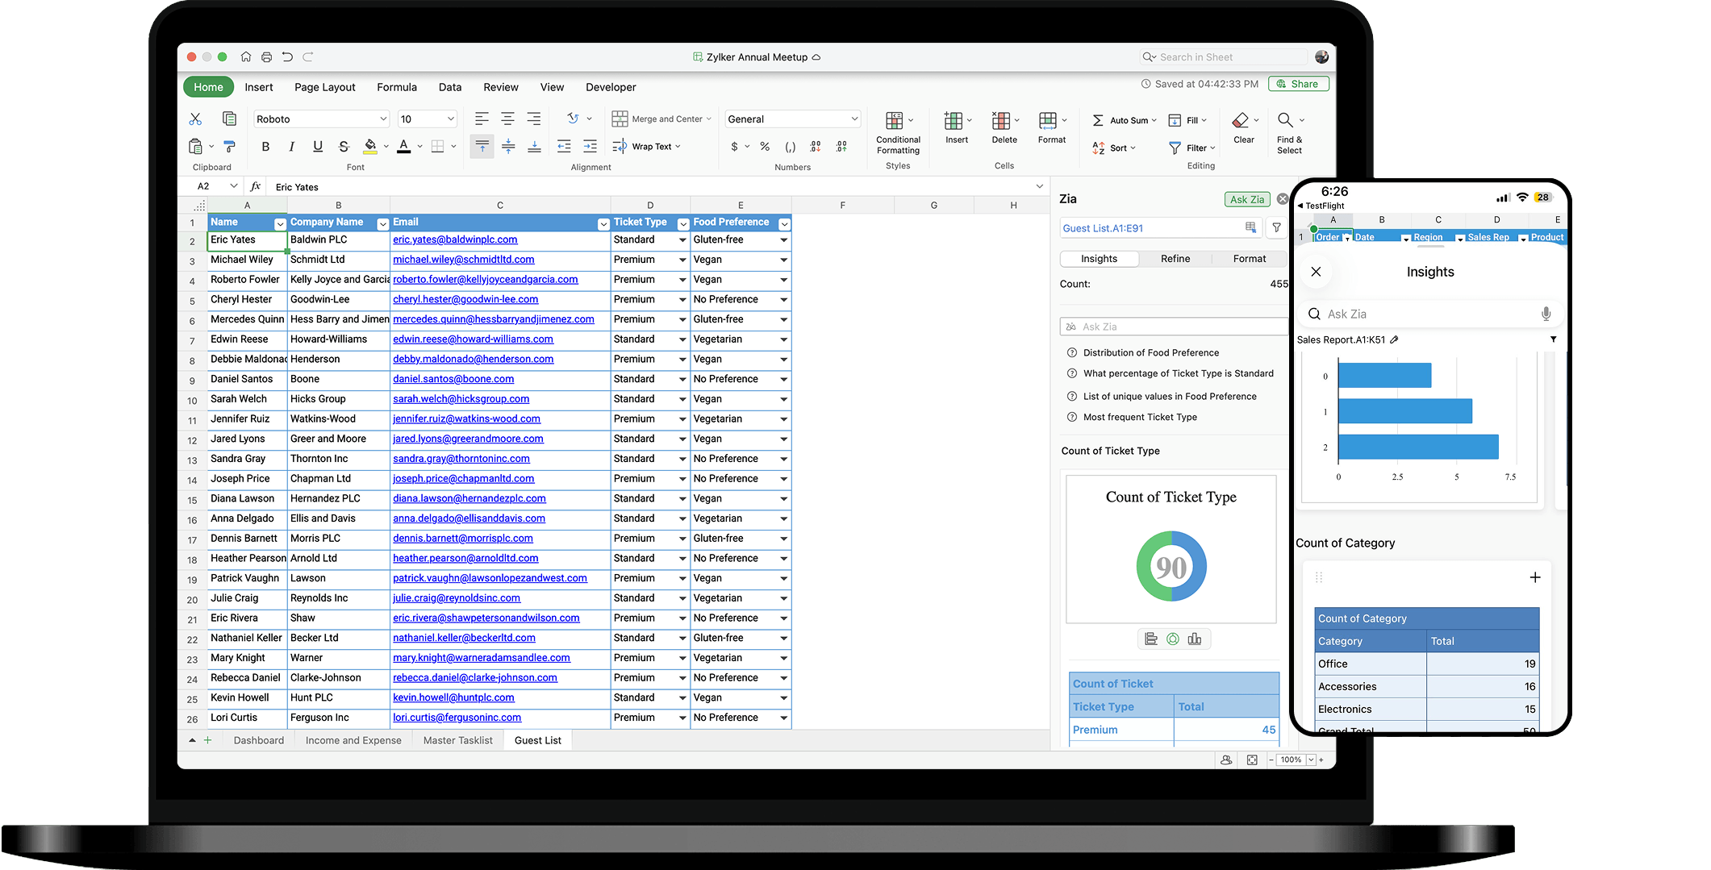Image resolution: width=1711 pixels, height=870 pixels.
Task: Select Distribution of Food Preference suggestion
Action: point(1151,352)
